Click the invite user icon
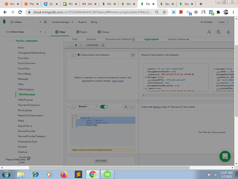 209,32
